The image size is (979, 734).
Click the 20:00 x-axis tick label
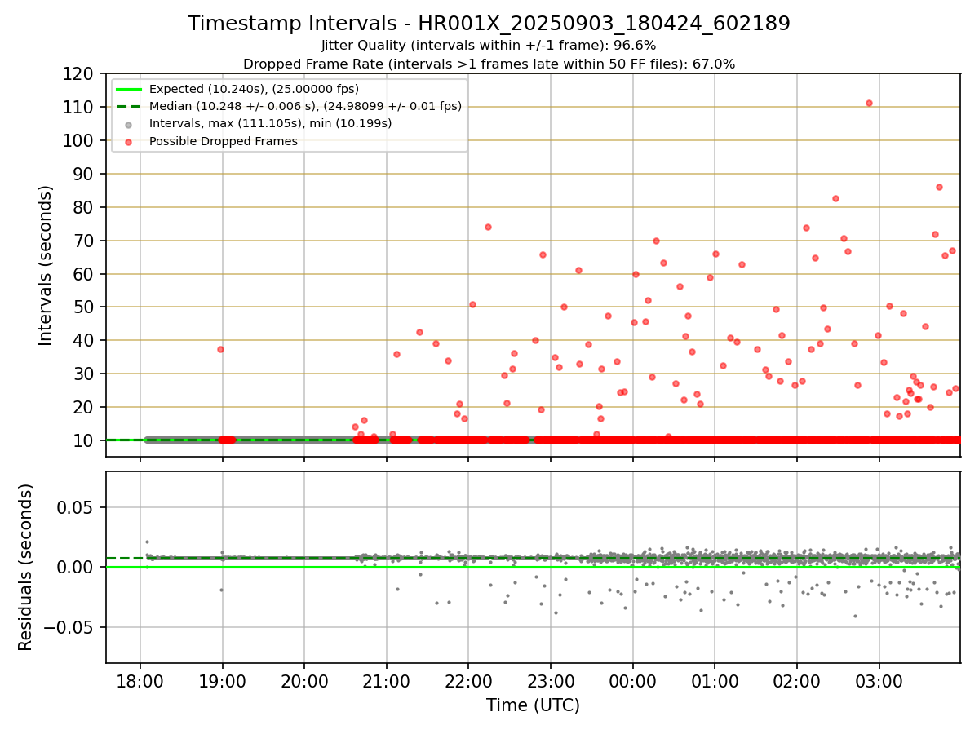tap(304, 682)
